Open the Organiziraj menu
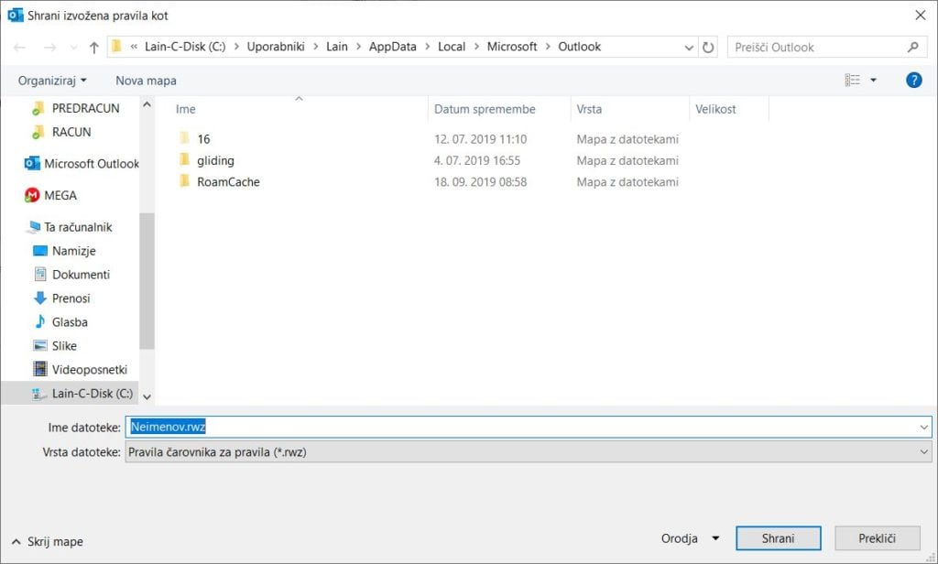 [x=52, y=81]
